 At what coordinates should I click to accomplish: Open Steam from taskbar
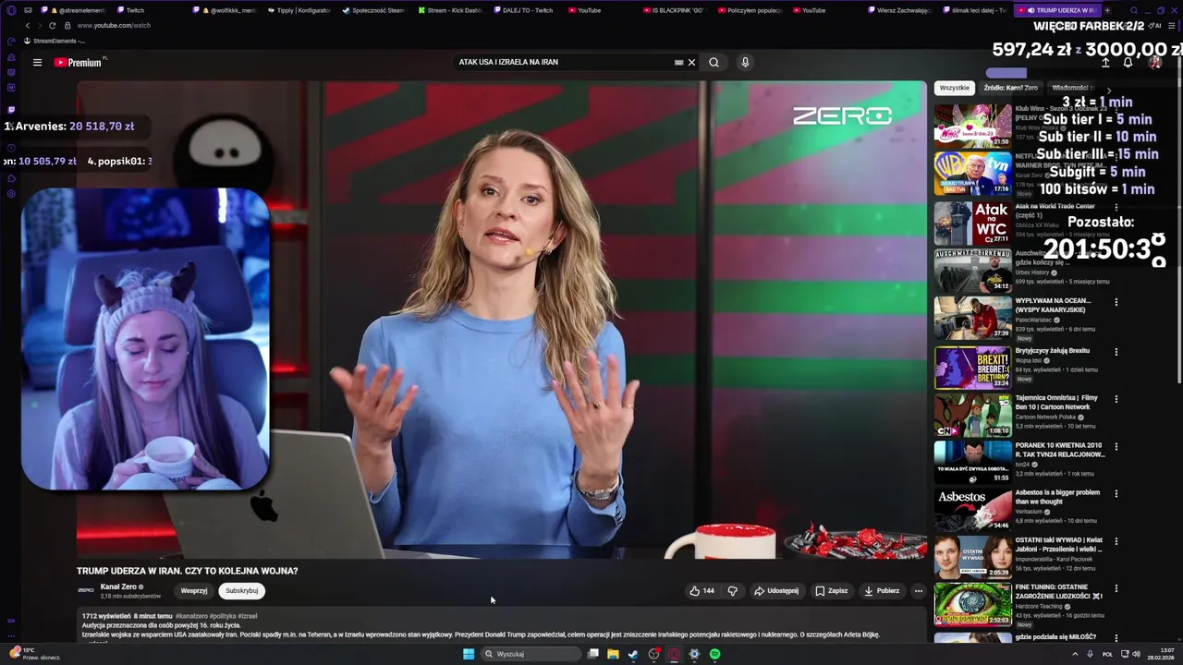[x=633, y=654]
